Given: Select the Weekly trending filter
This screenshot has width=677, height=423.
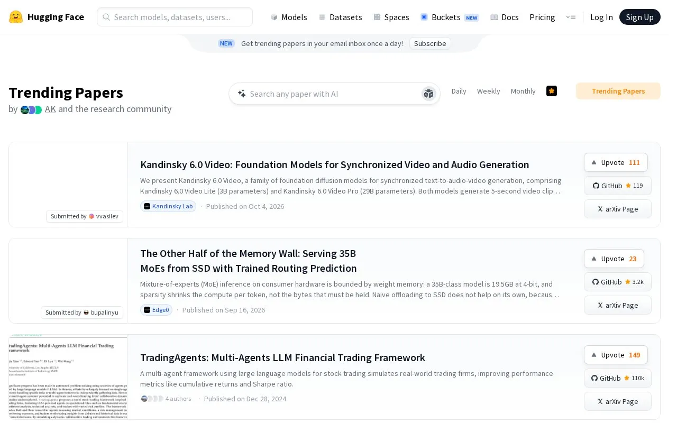Looking at the screenshot, I should pyautogui.click(x=488, y=91).
